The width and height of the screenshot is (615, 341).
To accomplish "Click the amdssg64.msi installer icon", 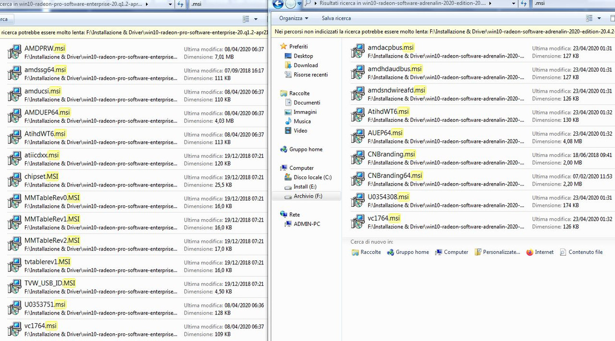I will click(x=14, y=73).
